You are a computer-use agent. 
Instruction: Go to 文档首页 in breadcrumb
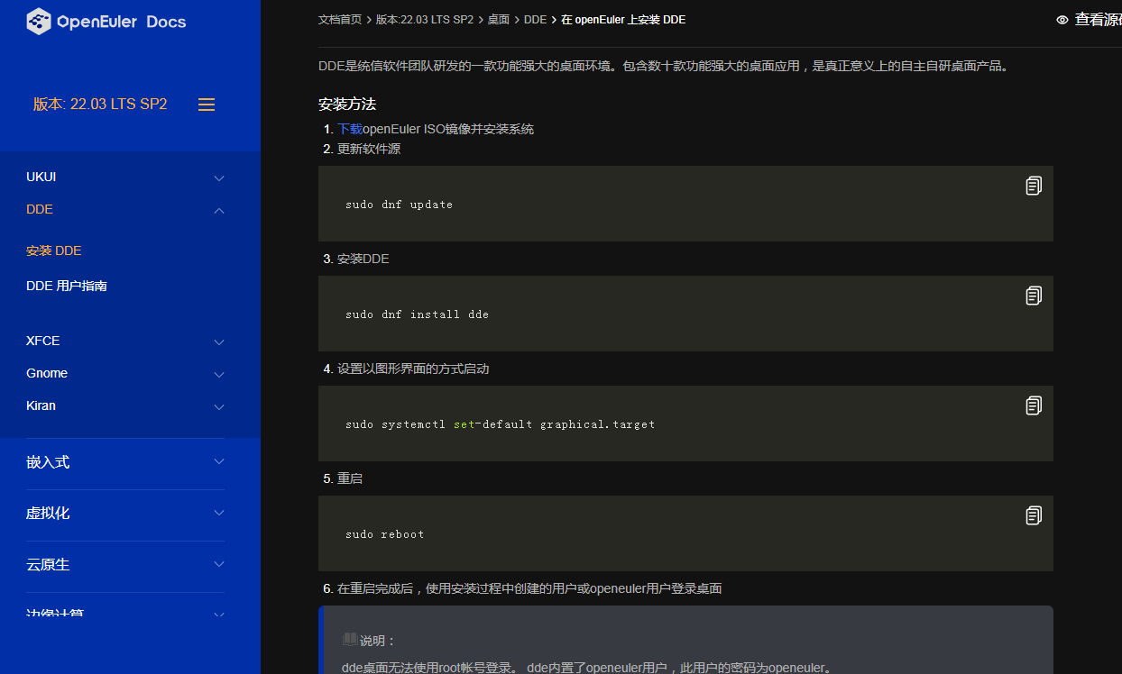point(340,20)
